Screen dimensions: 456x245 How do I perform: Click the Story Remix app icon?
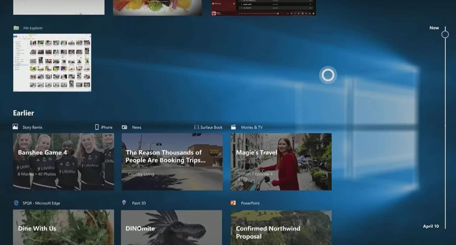click(x=15, y=127)
